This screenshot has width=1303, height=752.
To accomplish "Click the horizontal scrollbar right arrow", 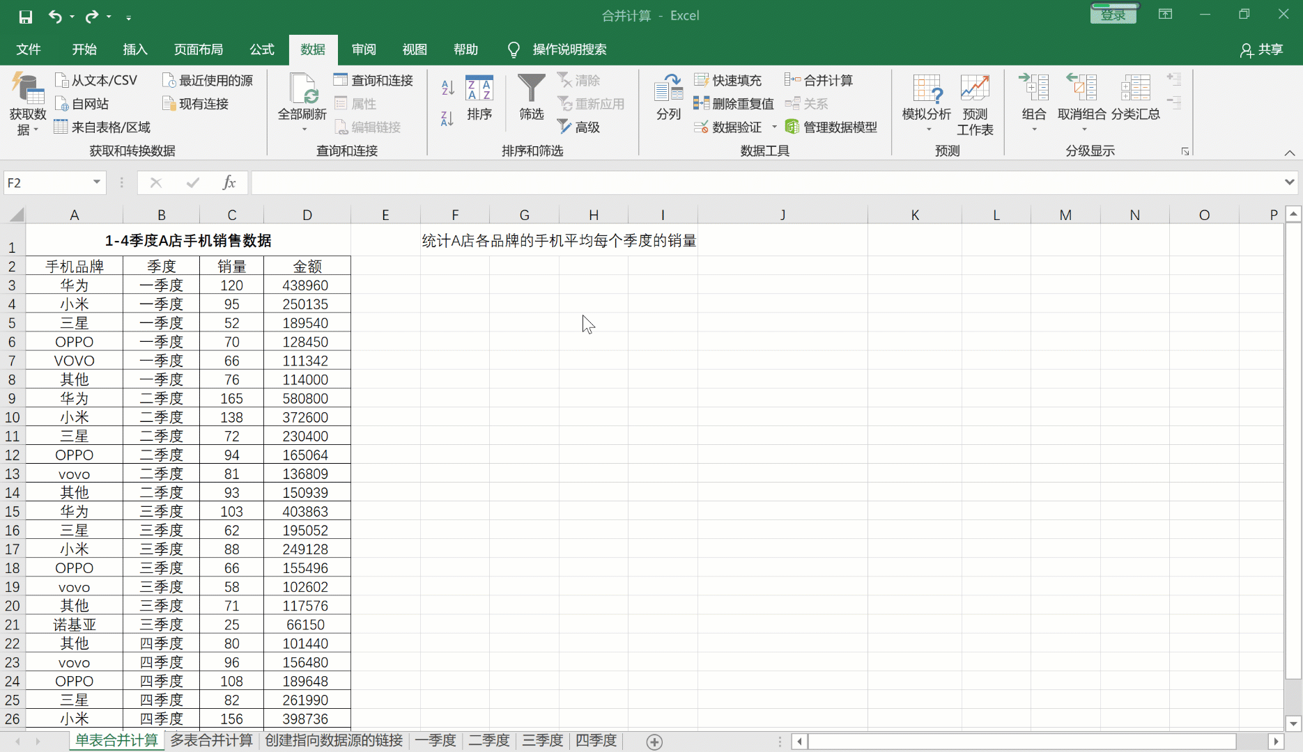I will (1277, 742).
